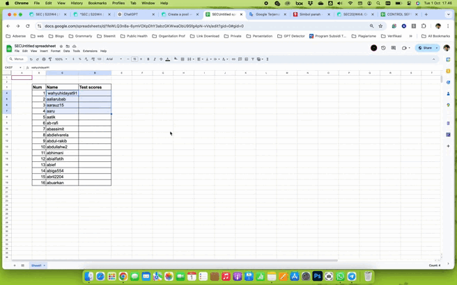This screenshot has width=457, height=285.
Task: Open the Grammarly bookmarks folder
Action: click(80, 36)
